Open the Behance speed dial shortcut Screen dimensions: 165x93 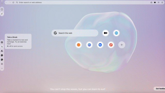pos(100,45)
